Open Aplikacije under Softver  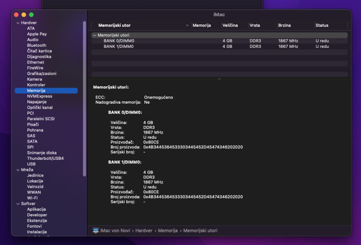tap(36, 209)
